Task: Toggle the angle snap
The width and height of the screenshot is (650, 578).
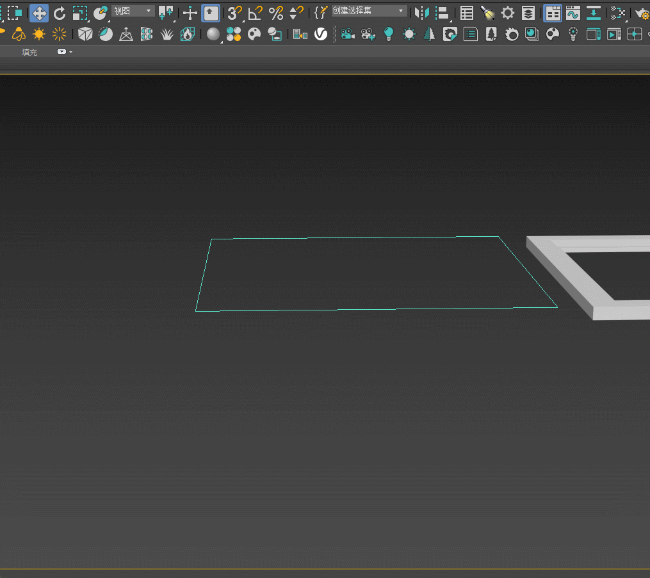Action: (x=256, y=13)
